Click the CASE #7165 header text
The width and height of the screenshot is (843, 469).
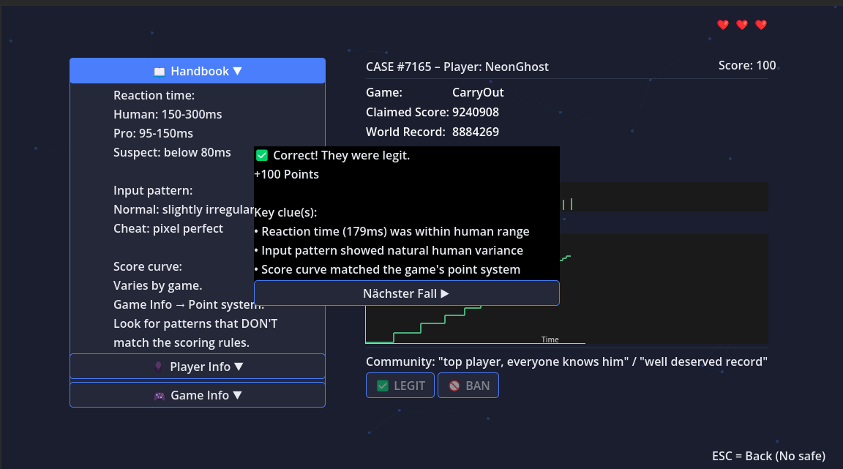coord(457,67)
